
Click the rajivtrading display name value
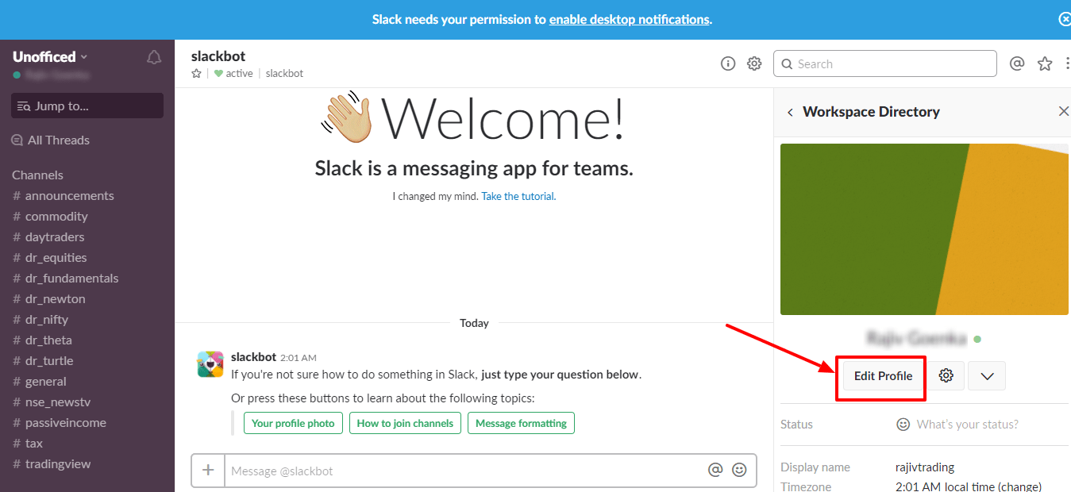point(925,467)
